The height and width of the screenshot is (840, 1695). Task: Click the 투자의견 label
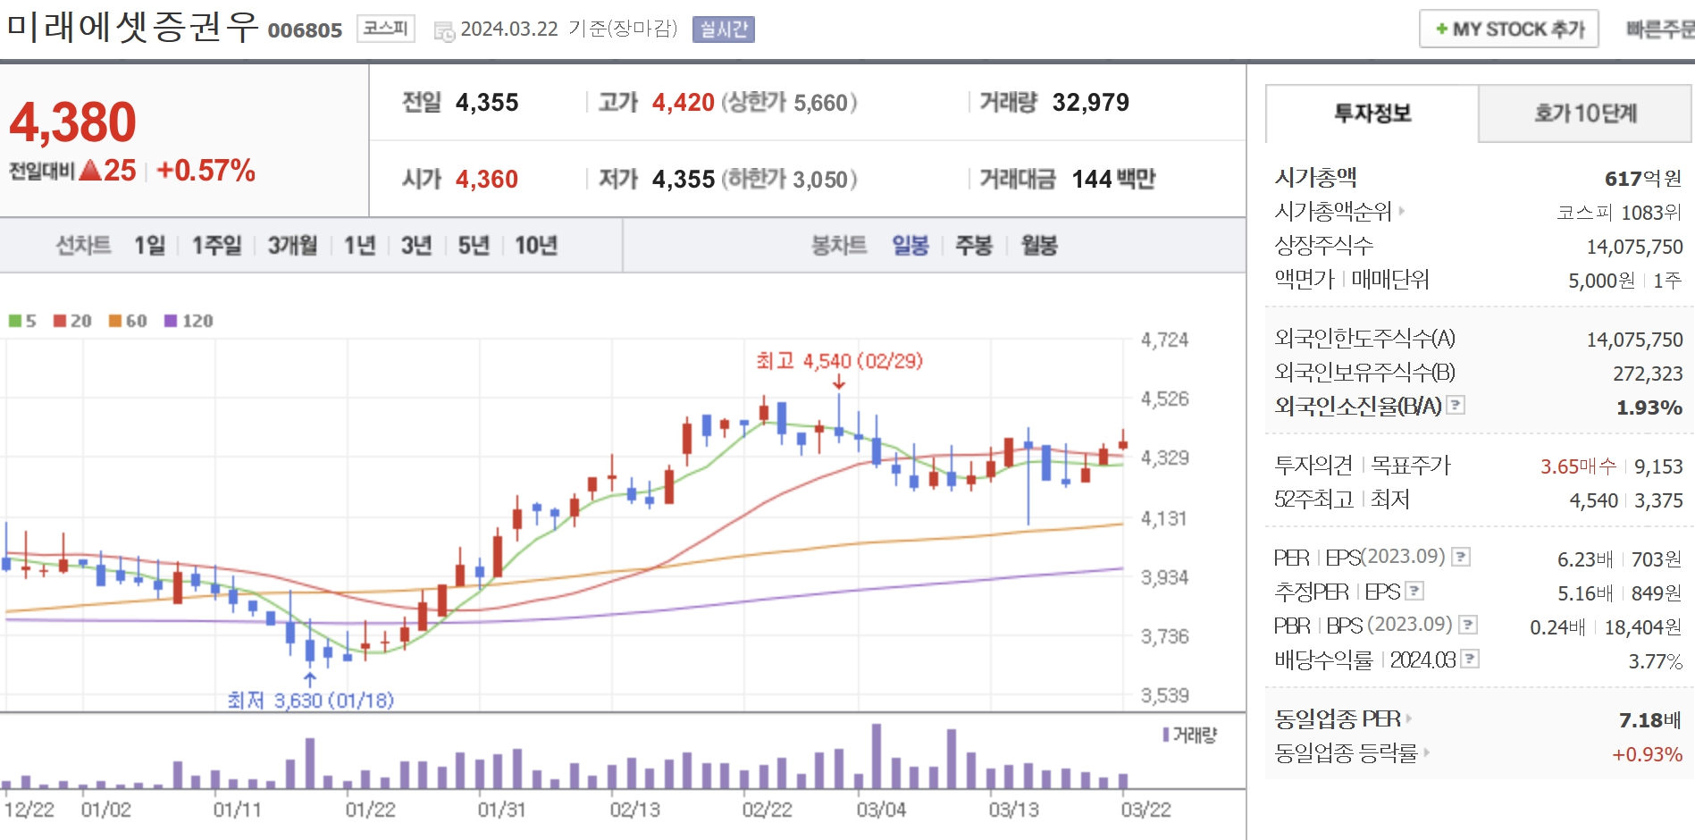[1313, 465]
